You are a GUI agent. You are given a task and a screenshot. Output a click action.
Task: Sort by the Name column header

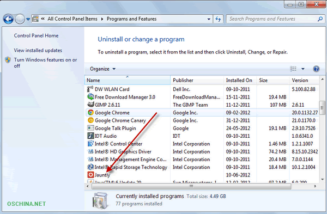(x=128, y=80)
